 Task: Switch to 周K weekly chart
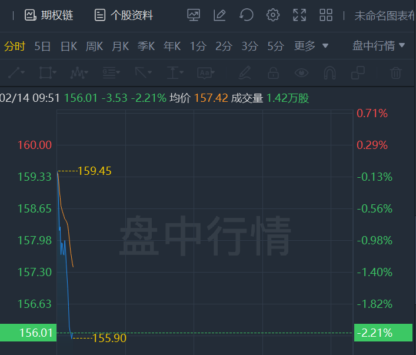point(95,46)
